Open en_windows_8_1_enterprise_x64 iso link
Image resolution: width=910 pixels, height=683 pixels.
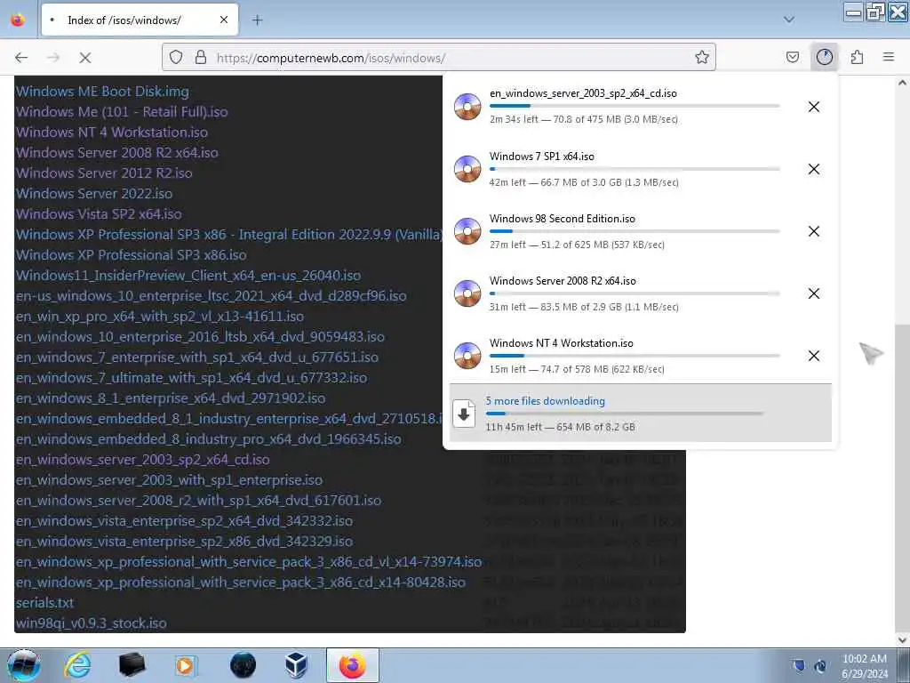point(170,398)
